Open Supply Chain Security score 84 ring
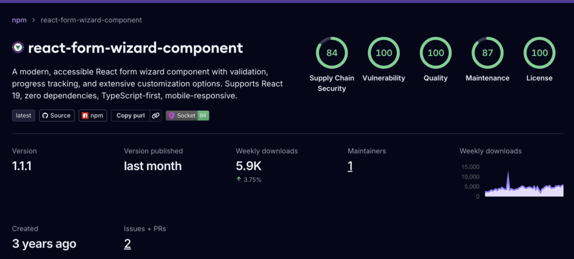Viewport: 574px width, 259px height. [x=332, y=53]
